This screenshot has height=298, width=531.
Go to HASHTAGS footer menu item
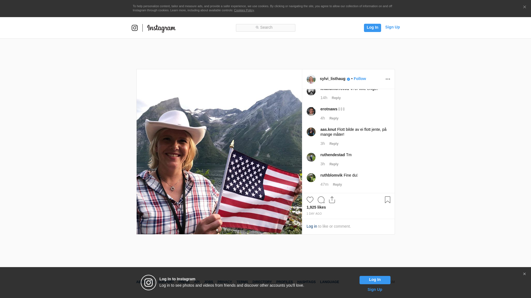(x=306, y=282)
